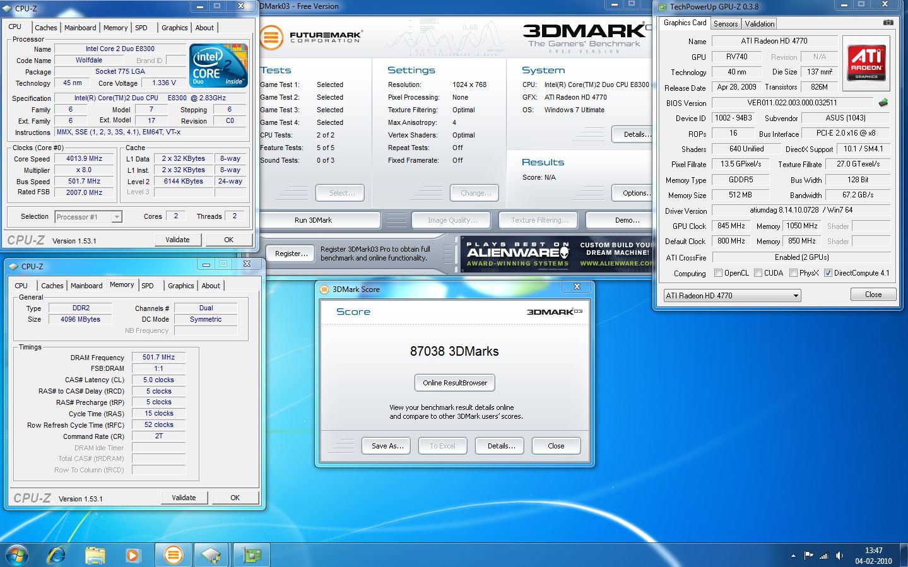Screen dimensions: 908x567
Task: Enable the PhysX checkbox
Action: click(793, 273)
